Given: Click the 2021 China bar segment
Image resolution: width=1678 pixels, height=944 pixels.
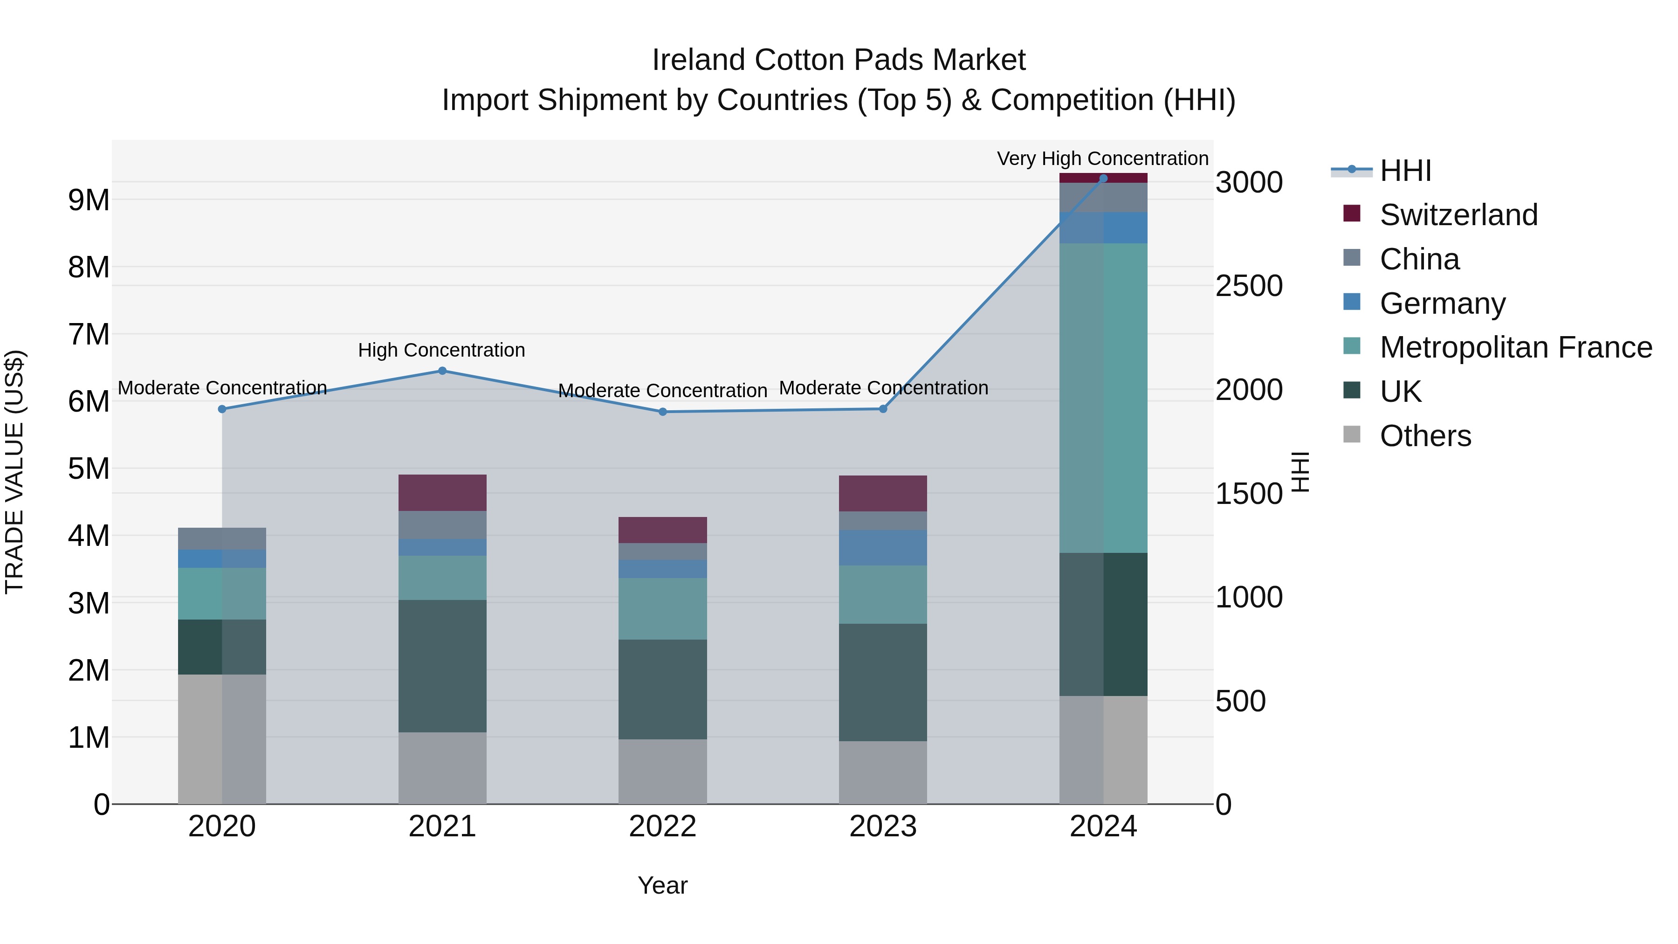Looking at the screenshot, I should coord(442,525).
